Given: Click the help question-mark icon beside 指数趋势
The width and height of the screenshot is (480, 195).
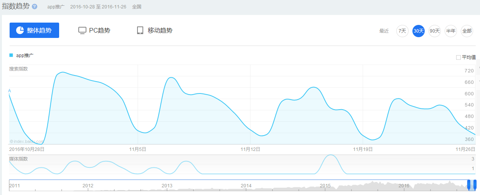Looking at the screenshot, I should [35, 7].
